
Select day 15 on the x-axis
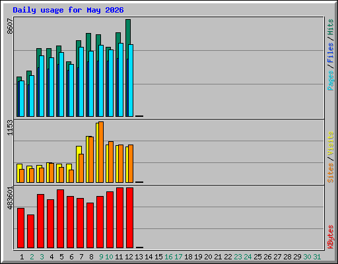pyautogui.click(x=158, y=257)
